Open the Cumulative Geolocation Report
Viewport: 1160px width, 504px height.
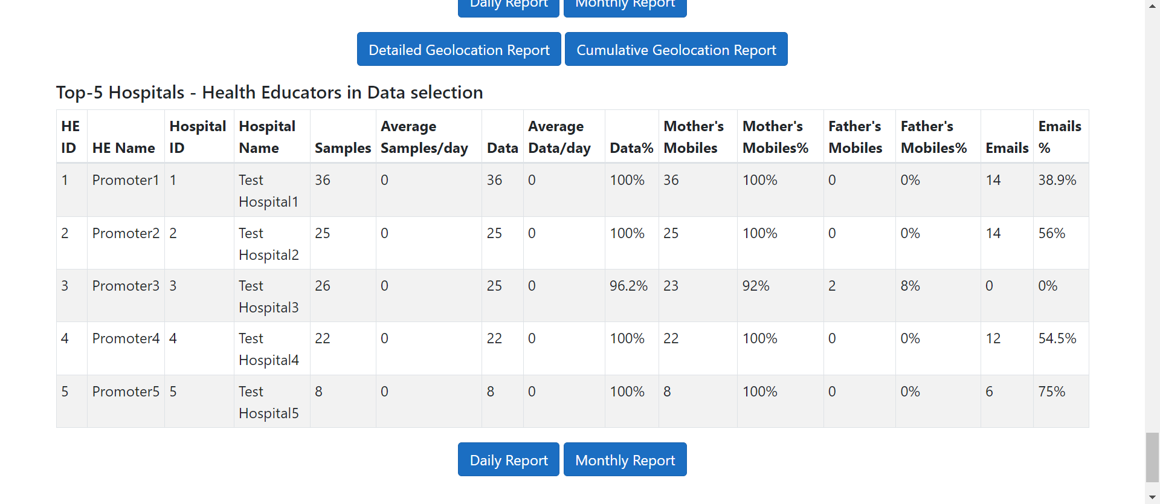(675, 50)
